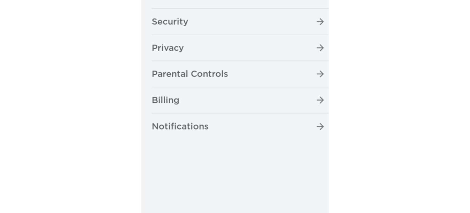
Task: Click the Security label text
Action: coord(170,22)
